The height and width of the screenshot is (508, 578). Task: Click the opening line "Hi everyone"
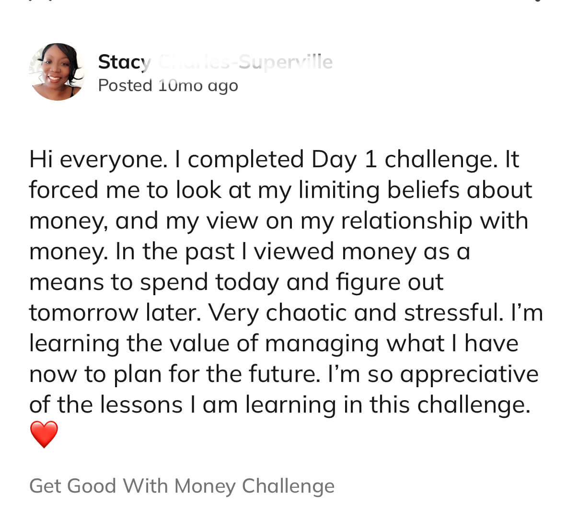[96, 160]
